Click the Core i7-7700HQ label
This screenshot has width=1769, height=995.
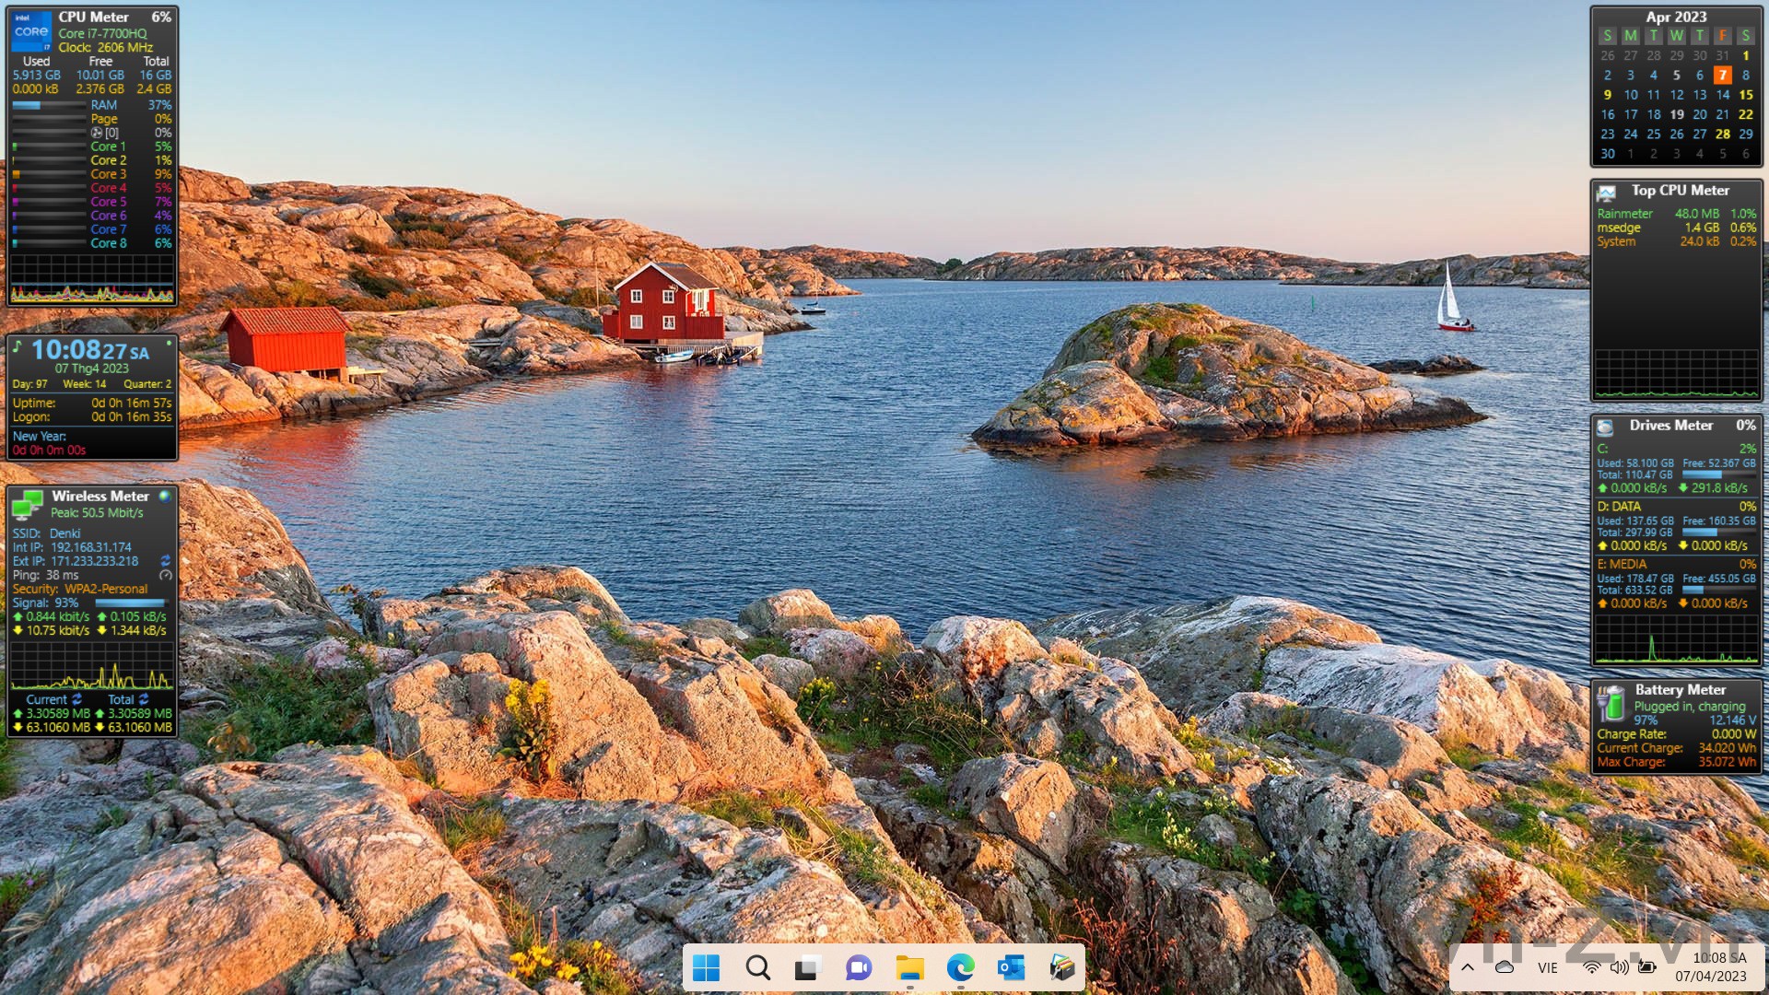click(102, 33)
